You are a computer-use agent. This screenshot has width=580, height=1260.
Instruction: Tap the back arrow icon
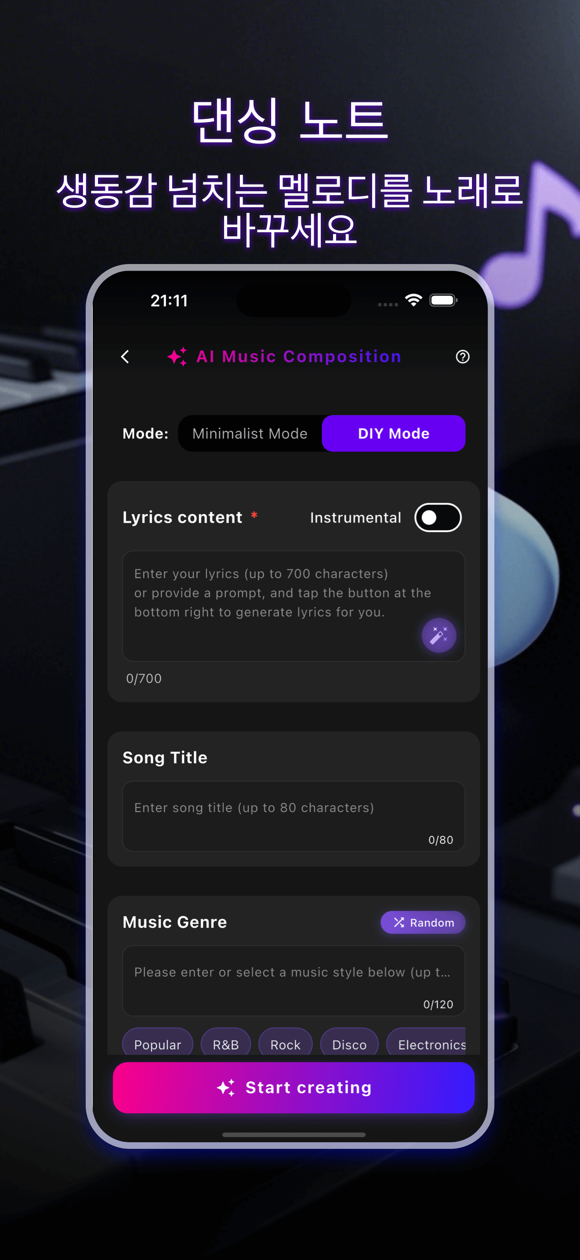point(125,357)
